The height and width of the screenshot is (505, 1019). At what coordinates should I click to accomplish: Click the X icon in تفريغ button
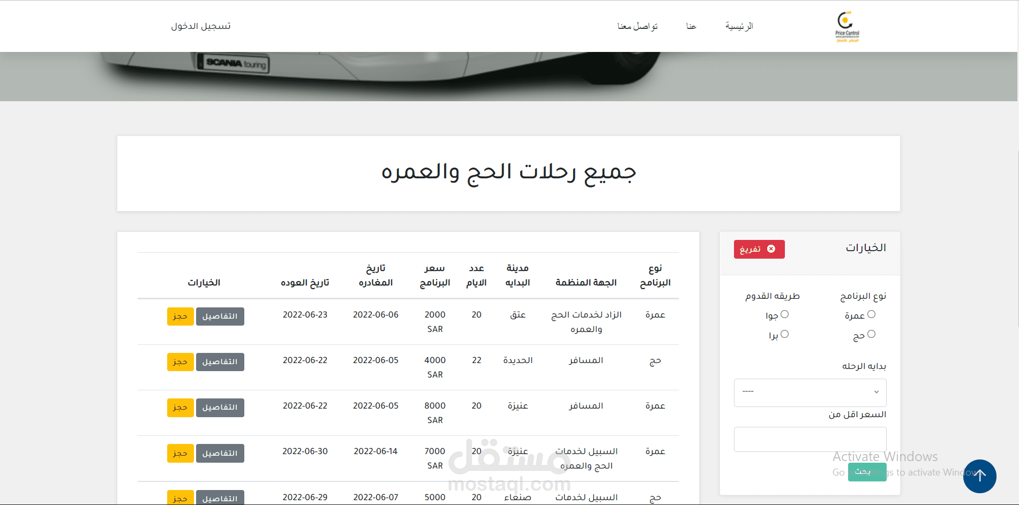click(x=771, y=249)
